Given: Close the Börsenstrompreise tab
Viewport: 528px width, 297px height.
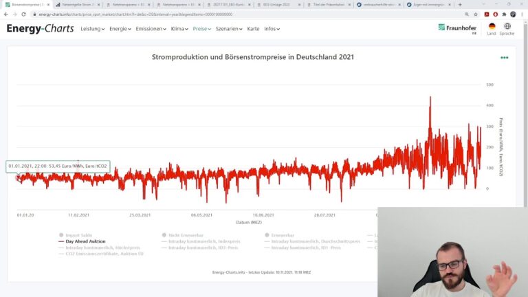Looking at the screenshot, I should [x=48, y=5].
